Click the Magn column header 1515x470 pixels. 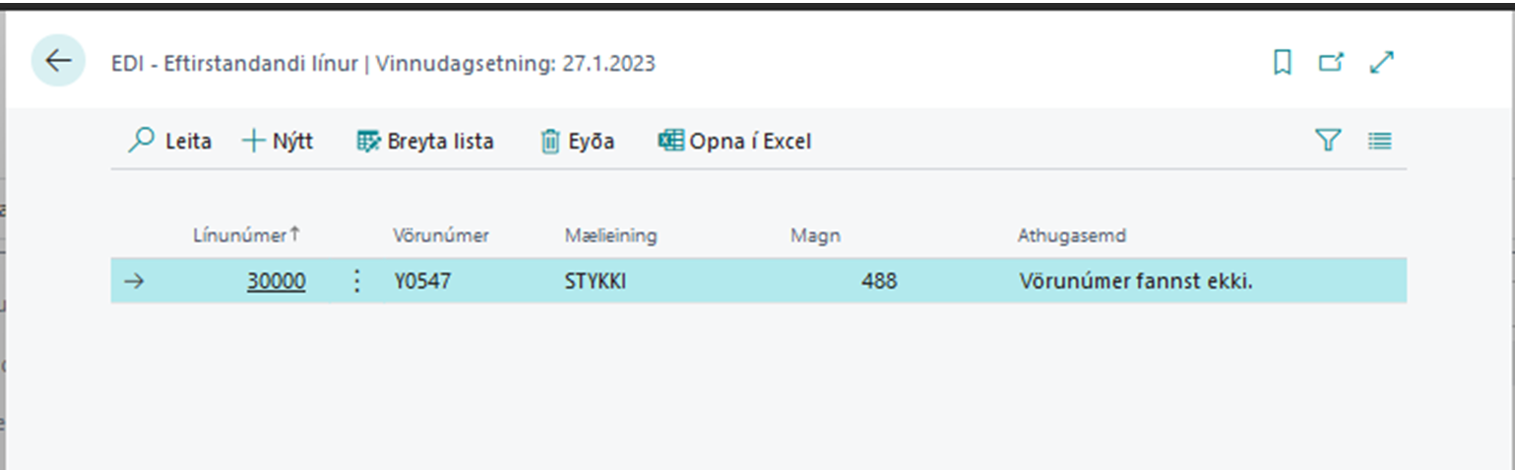point(815,236)
